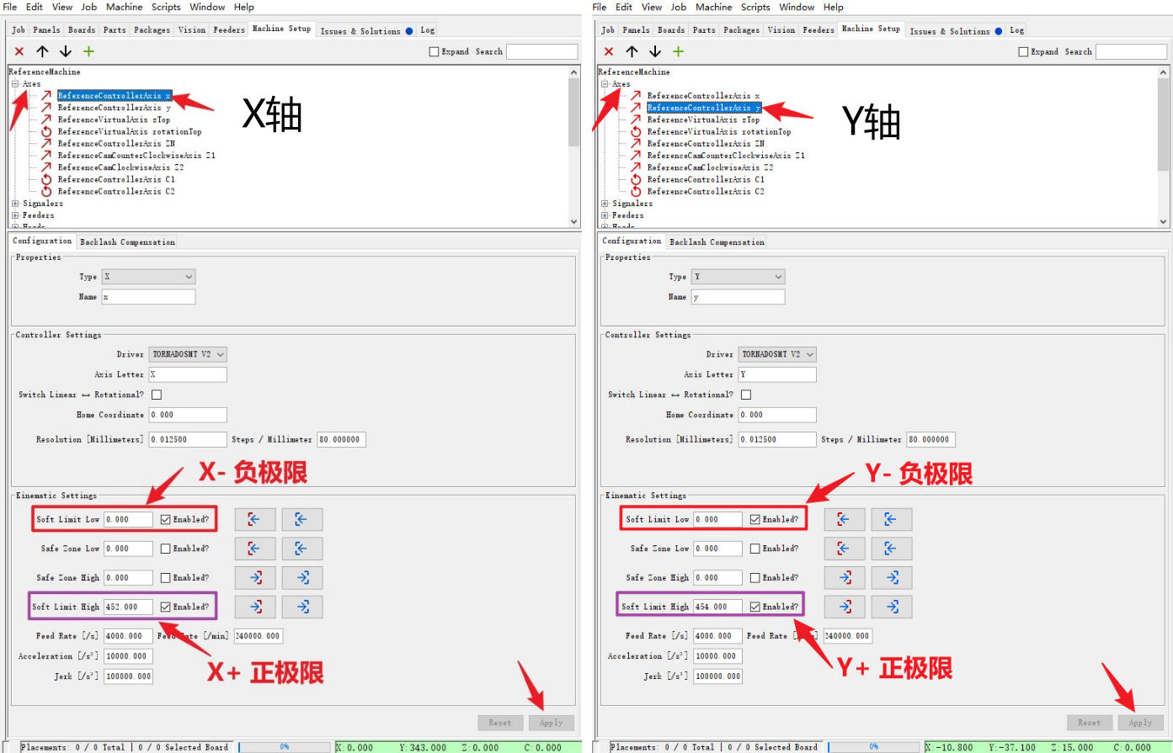Click Search field in left window
Screen dimensions: 1173x753
click(541, 52)
